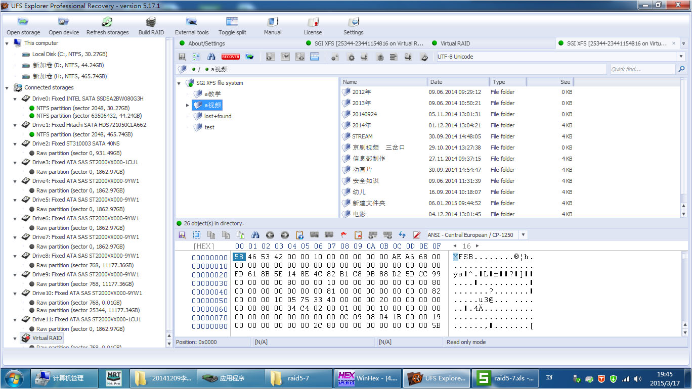This screenshot has width=692, height=389.
Task: Click the blue list view layout icon
Action: 315,57
